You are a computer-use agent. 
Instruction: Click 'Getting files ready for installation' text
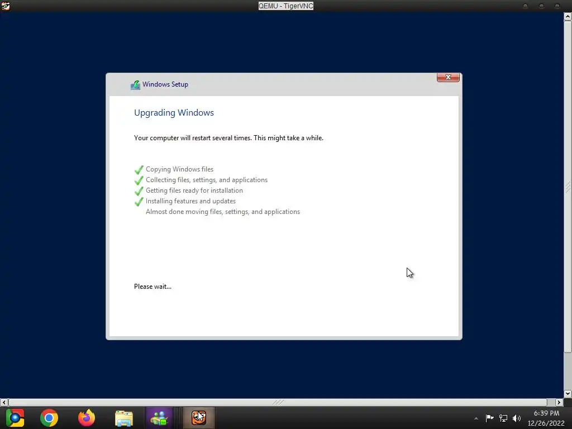click(x=194, y=190)
